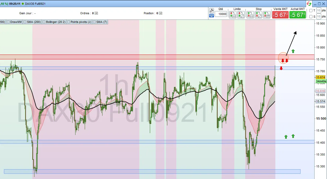Check the T target points checkbox

tap(311, 11)
